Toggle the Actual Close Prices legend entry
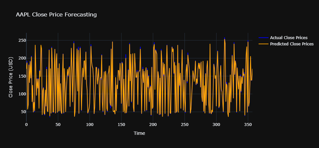Viewport: 319px width, 148px height. 283,37
